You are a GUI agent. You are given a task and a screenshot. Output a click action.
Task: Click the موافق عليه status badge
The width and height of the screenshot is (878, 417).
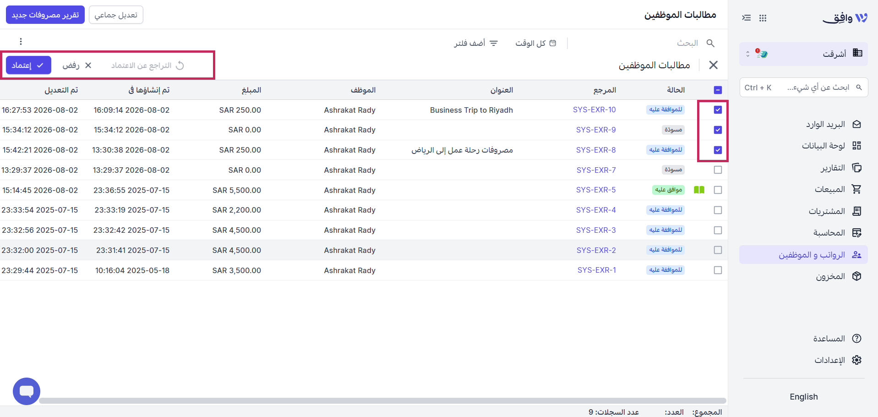click(668, 190)
